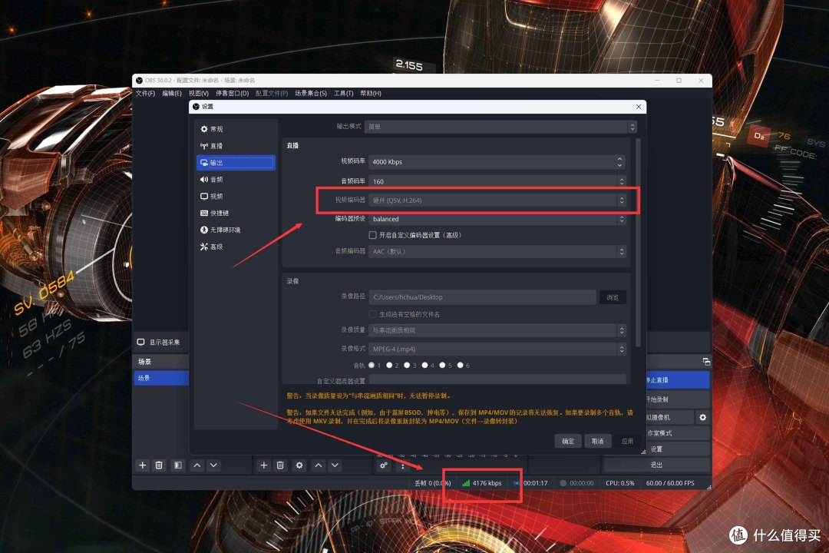The width and height of the screenshot is (829, 553).
Task: Click the 取消 button
Action: pos(598,442)
